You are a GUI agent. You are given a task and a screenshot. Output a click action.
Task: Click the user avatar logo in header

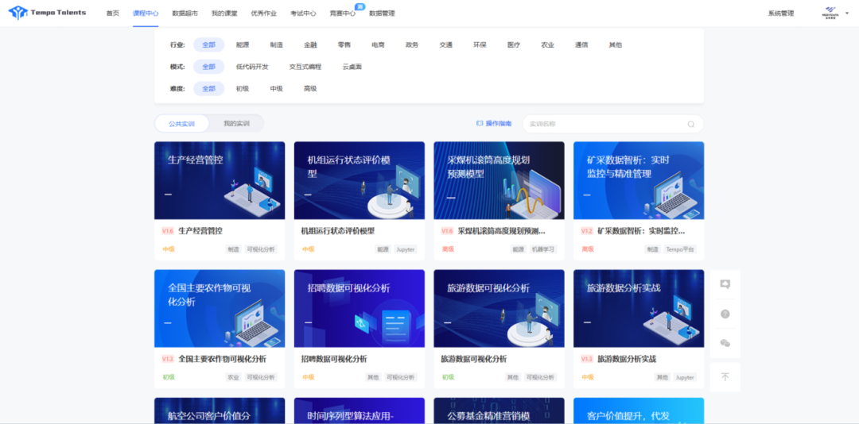[830, 13]
